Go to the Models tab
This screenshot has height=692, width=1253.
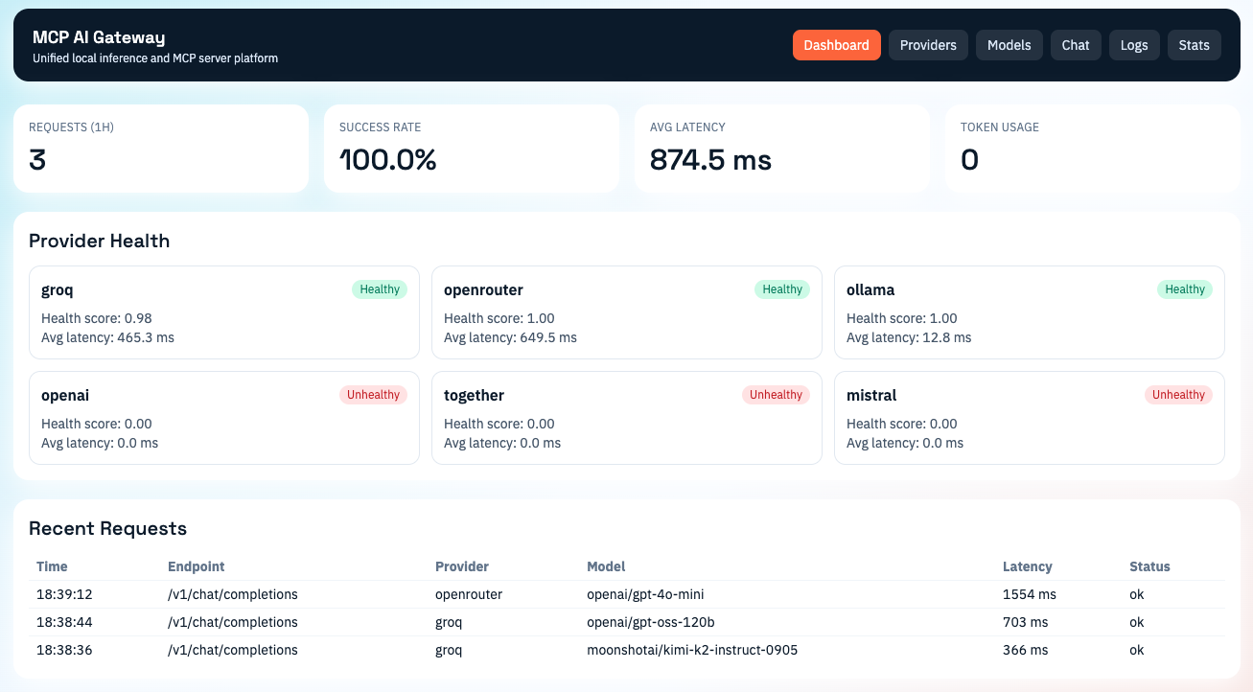click(1009, 45)
